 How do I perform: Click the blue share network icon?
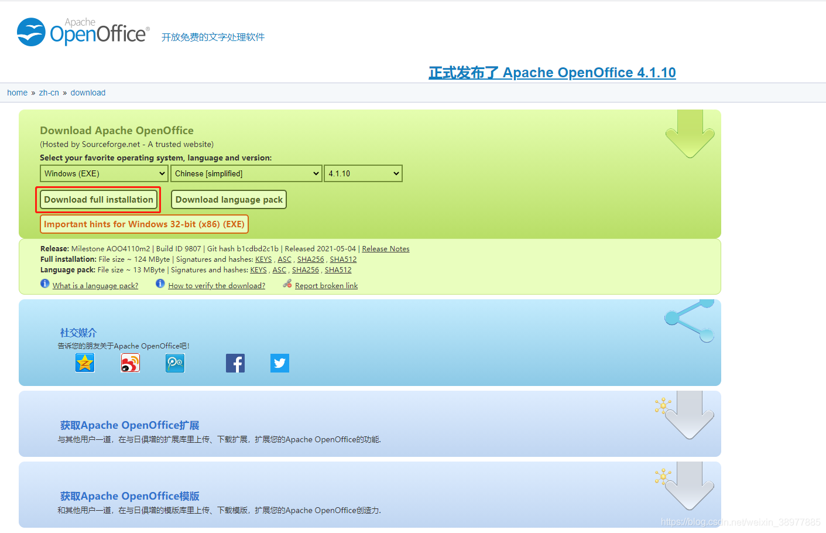[x=690, y=320]
